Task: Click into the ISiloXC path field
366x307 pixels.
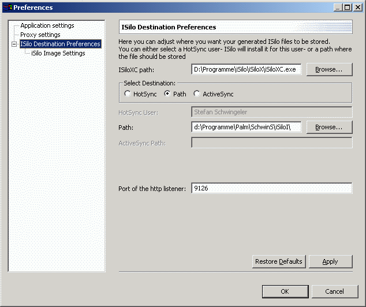Action: click(x=247, y=69)
